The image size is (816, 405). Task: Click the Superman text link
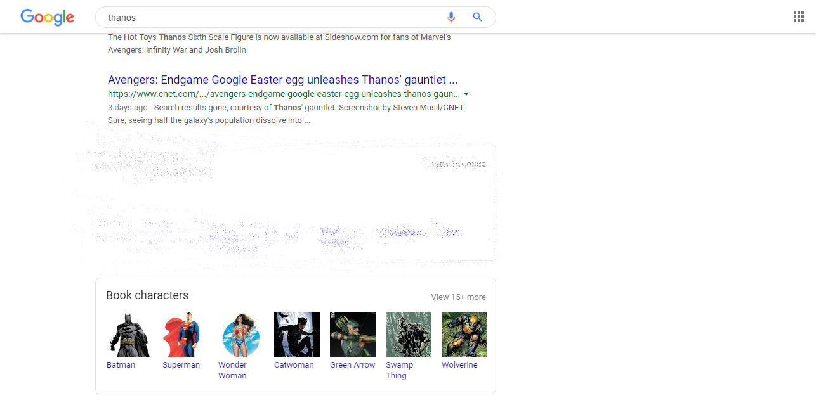click(181, 365)
